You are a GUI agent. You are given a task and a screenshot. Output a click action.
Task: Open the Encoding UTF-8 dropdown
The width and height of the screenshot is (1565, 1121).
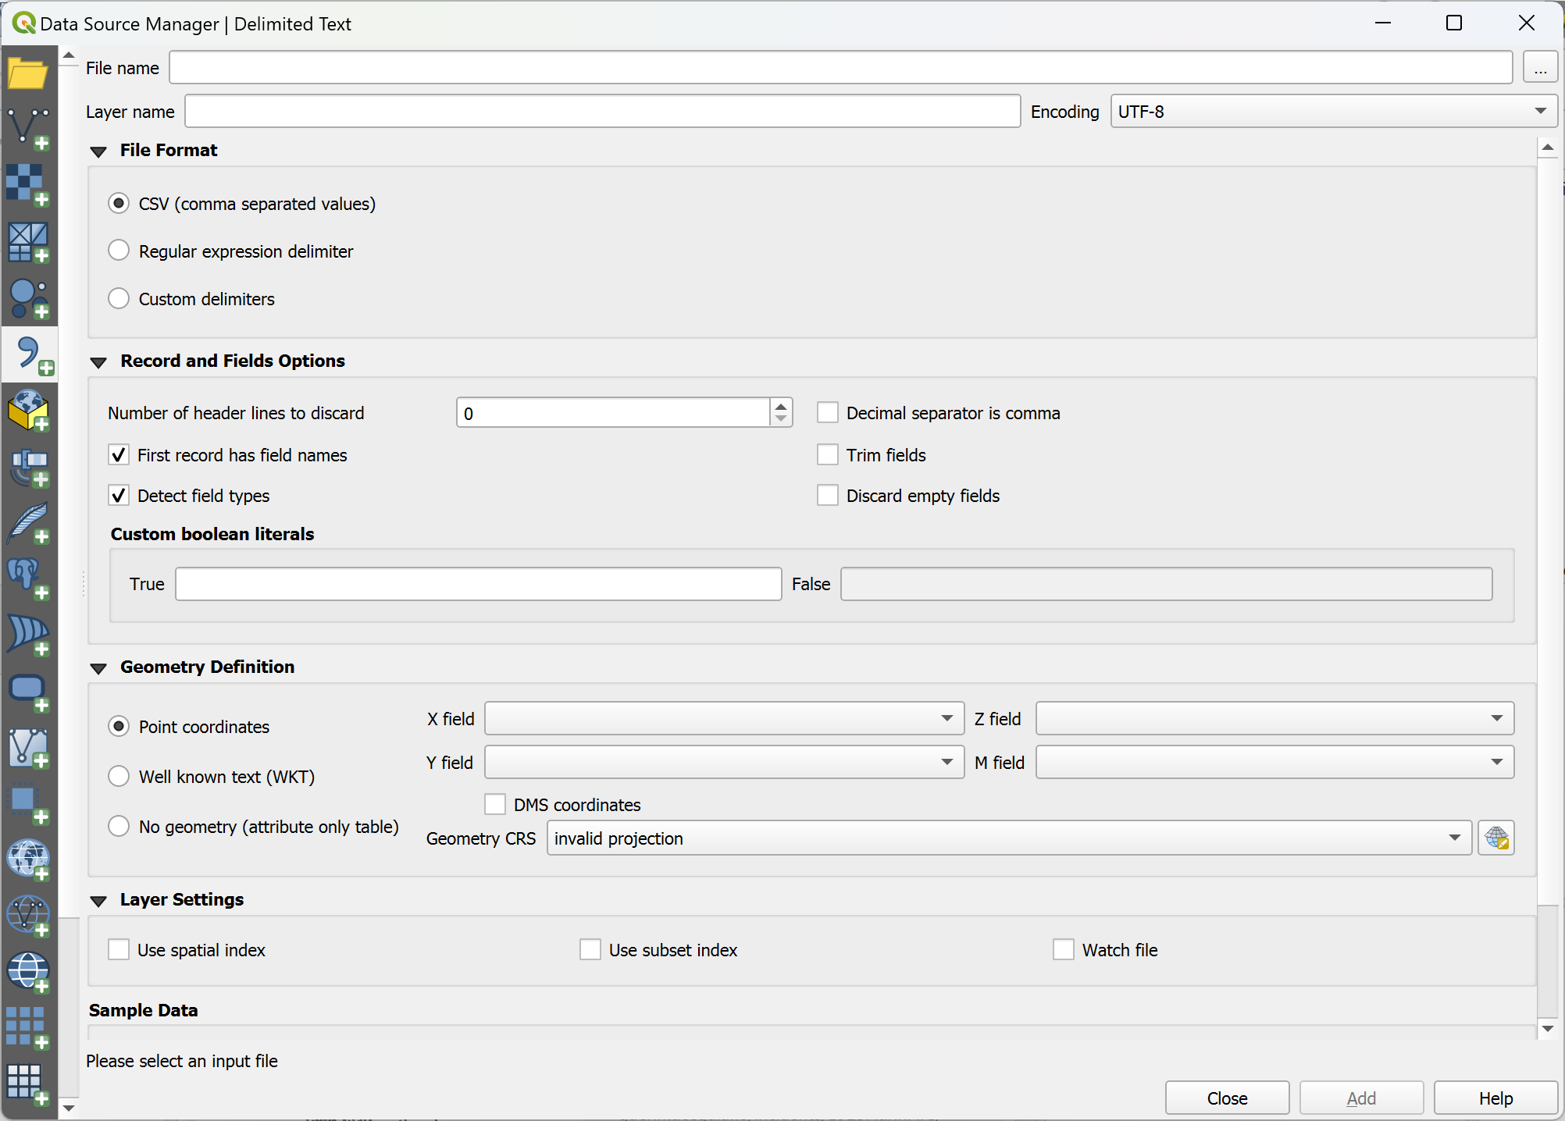click(x=1334, y=111)
